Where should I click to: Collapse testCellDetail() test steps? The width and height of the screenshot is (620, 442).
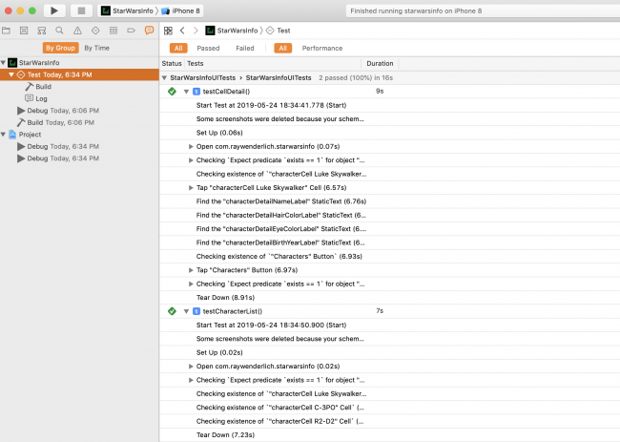click(186, 92)
